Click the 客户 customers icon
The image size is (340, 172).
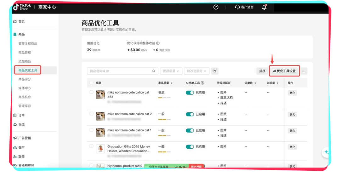15,147
